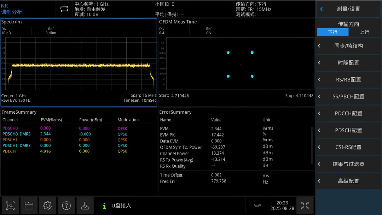
Task: Open the 高级配置 button
Action: (348, 181)
